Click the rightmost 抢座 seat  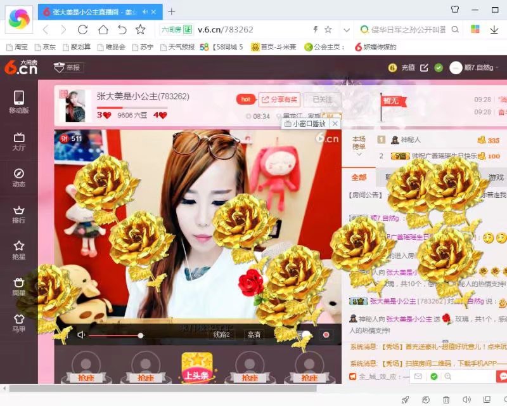309,367
